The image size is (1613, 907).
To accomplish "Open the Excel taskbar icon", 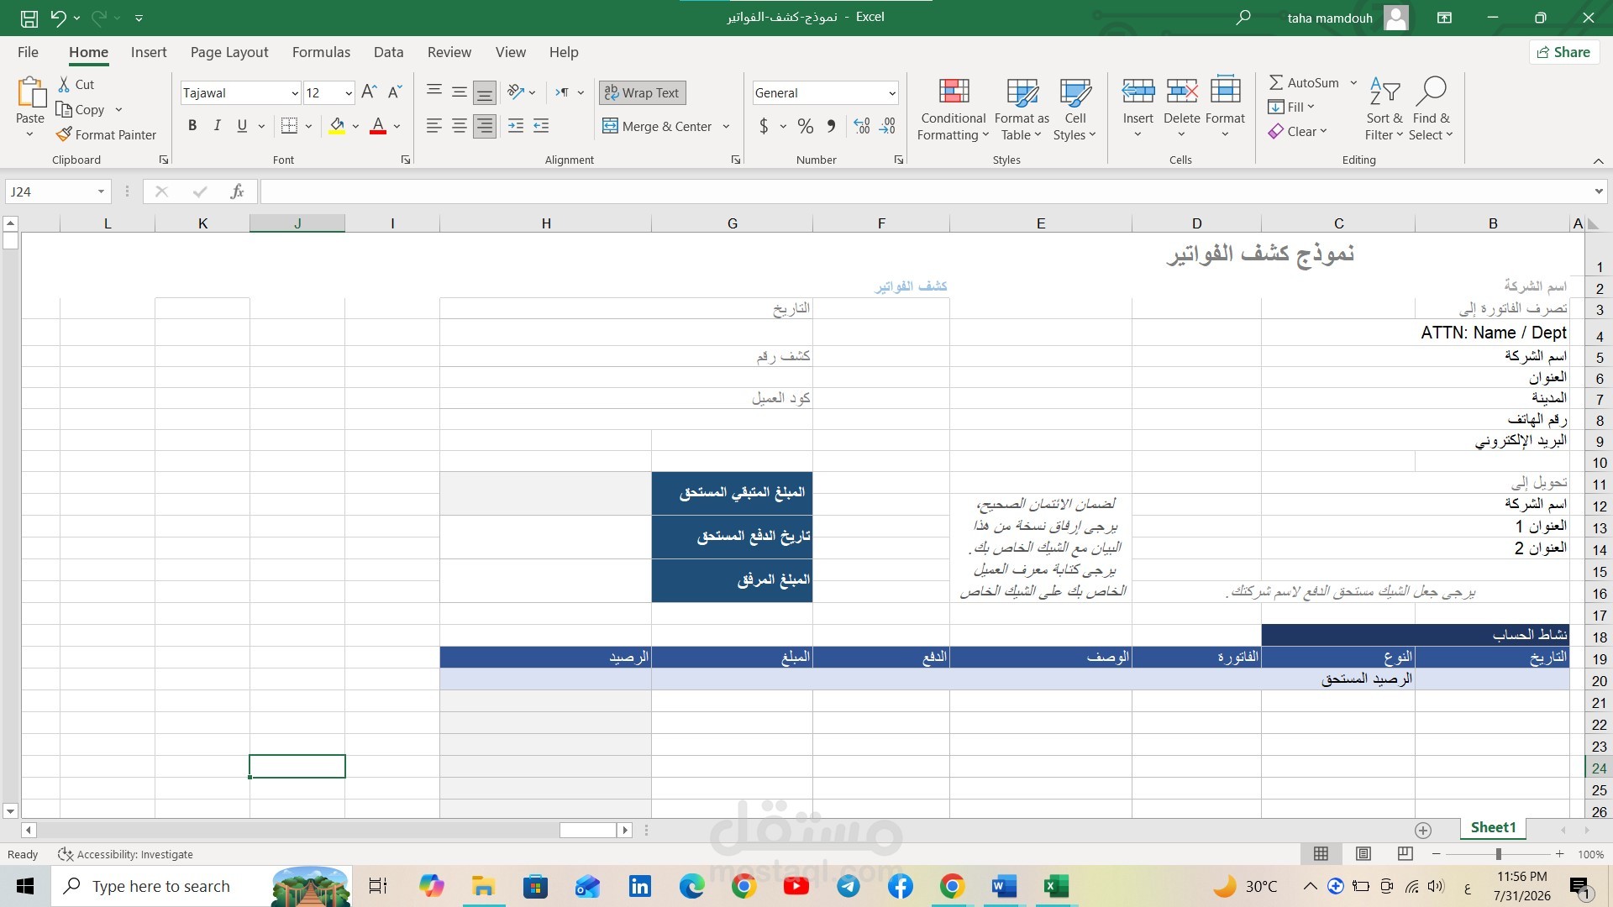I will [1056, 886].
